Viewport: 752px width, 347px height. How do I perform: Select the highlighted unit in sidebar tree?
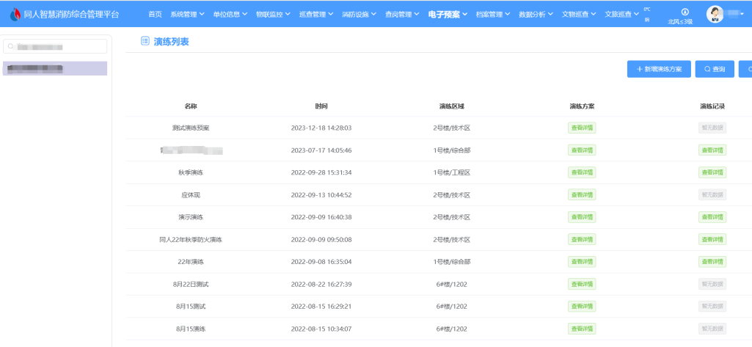point(56,68)
